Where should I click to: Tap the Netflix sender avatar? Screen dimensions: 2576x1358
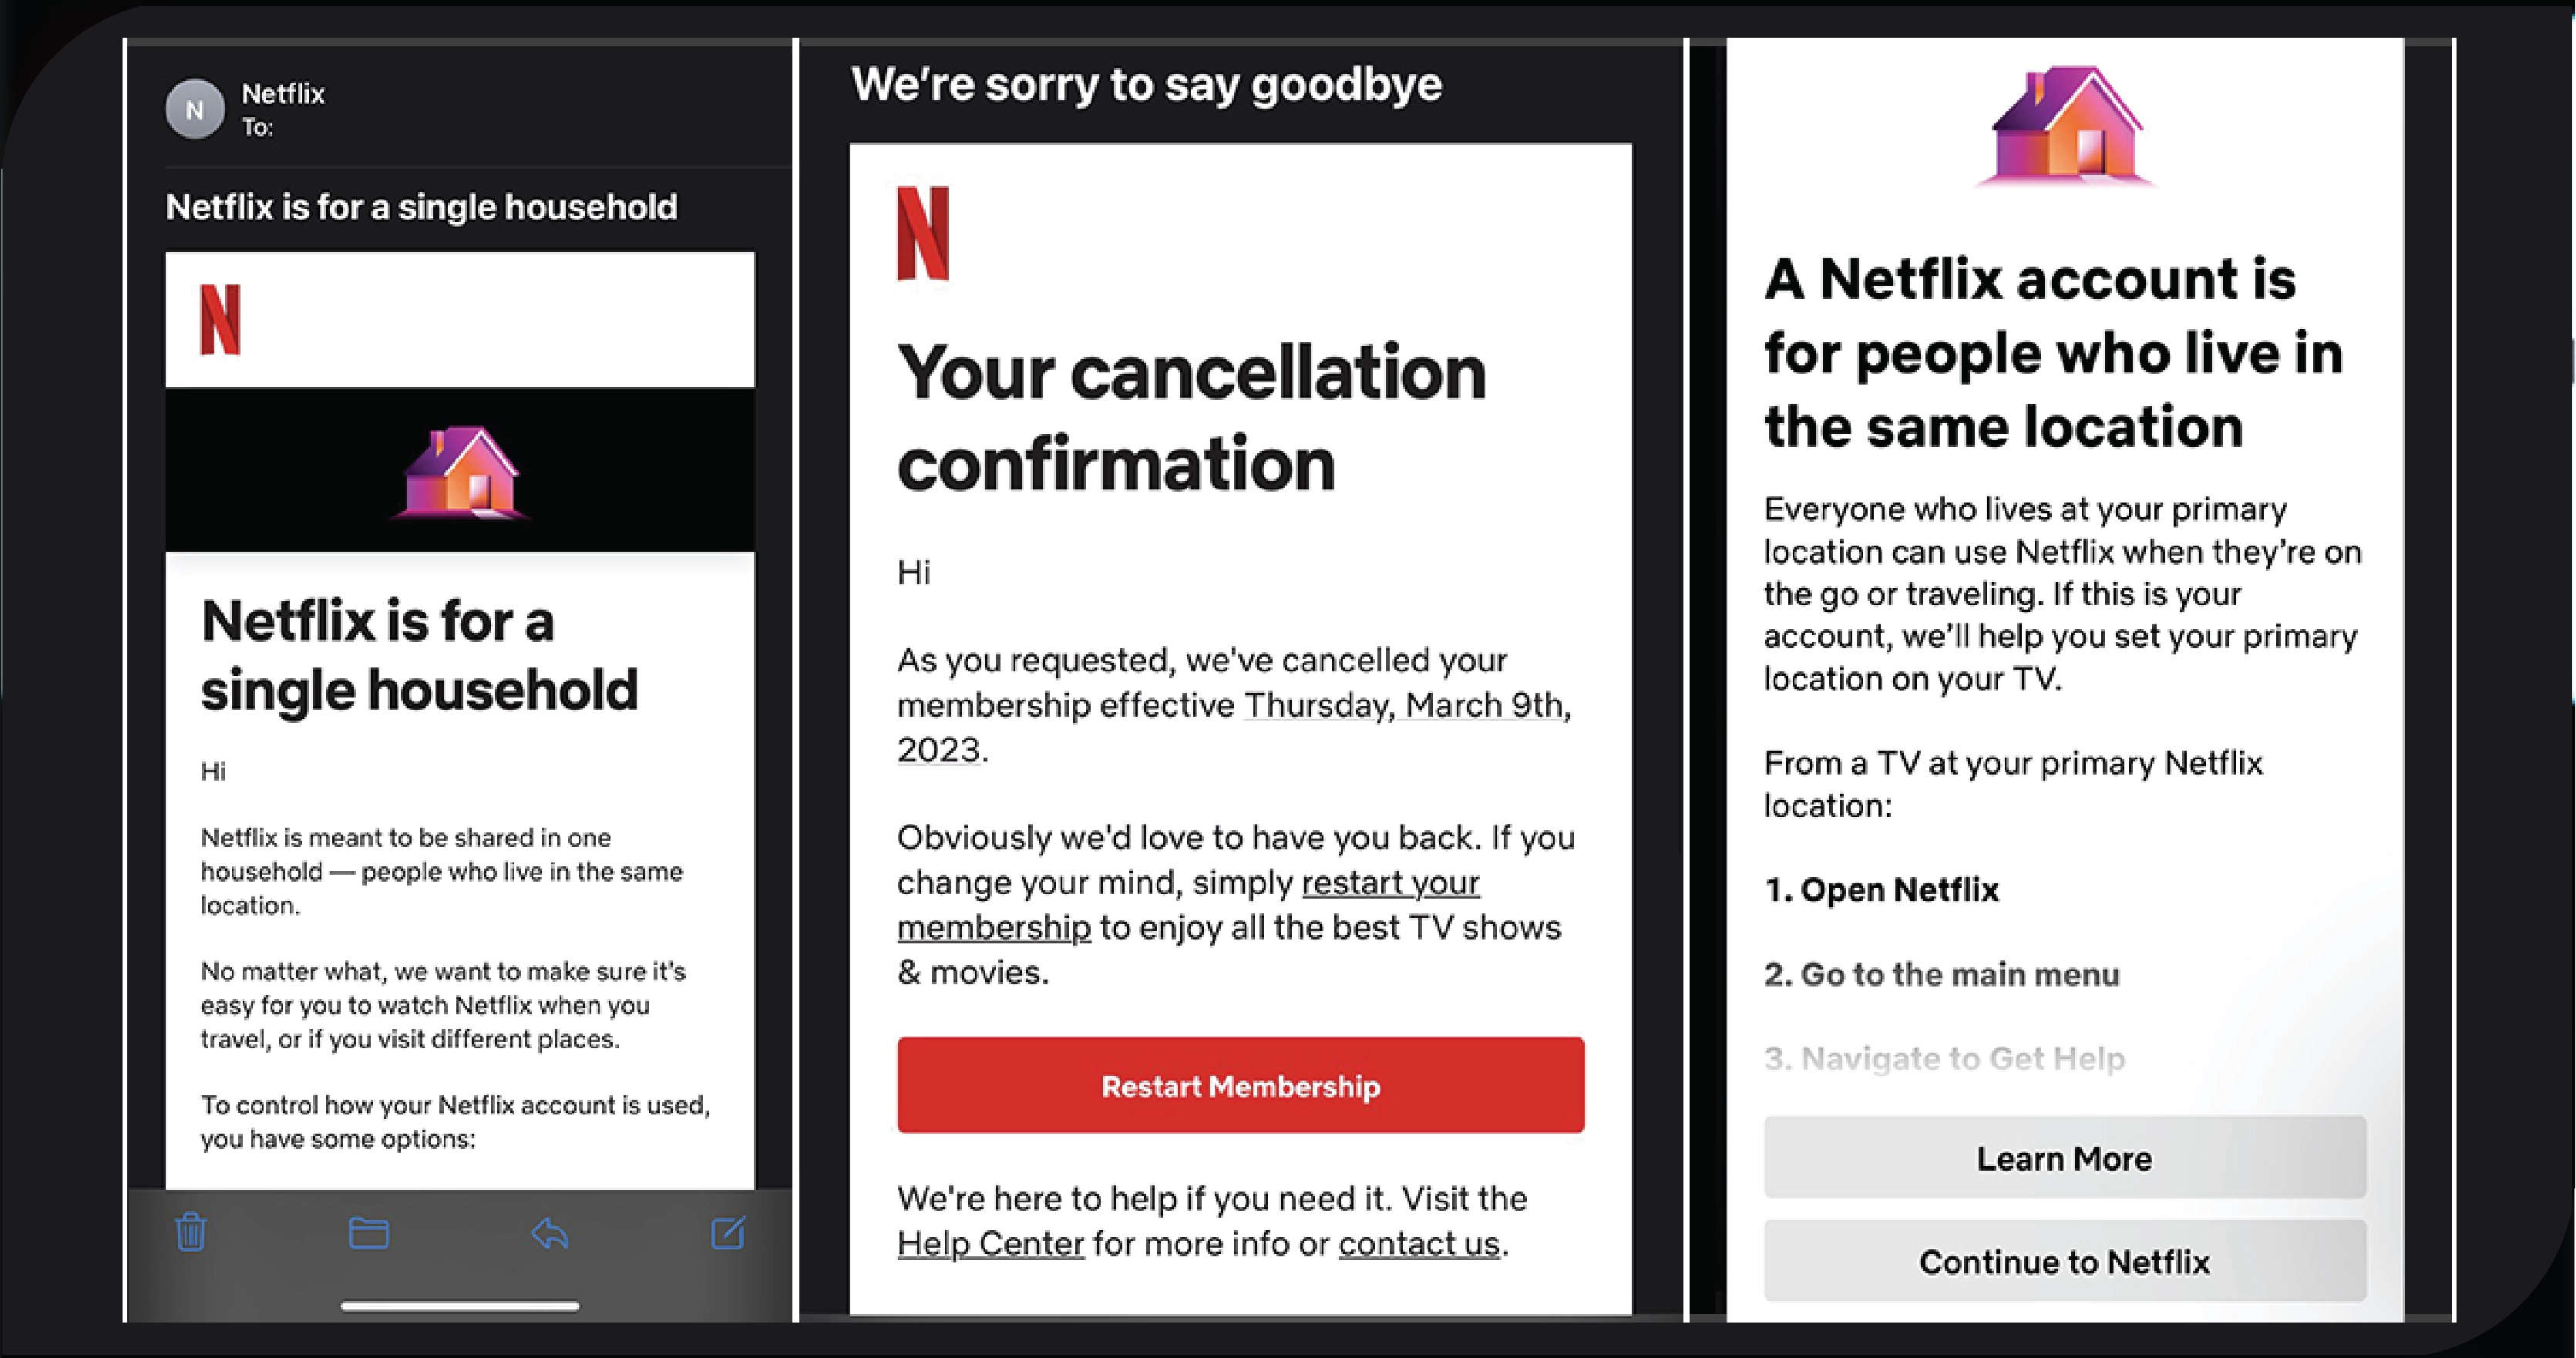click(195, 109)
